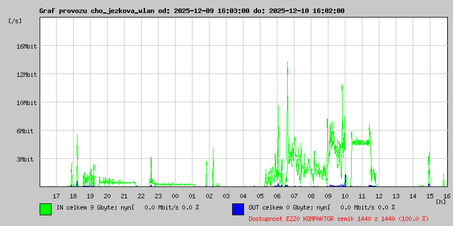Click the [/s] unit label
Viewport: 453px width, 226px height.
tap(15, 21)
